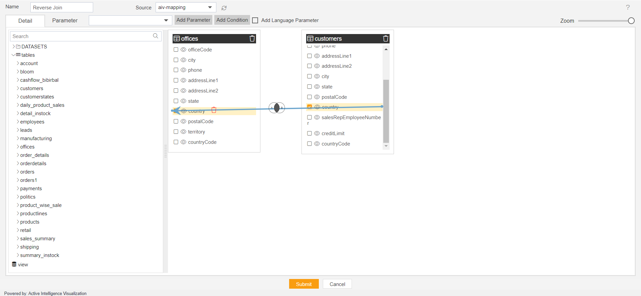Submit the Reverse Join dataset
This screenshot has width=641, height=296.
[304, 284]
